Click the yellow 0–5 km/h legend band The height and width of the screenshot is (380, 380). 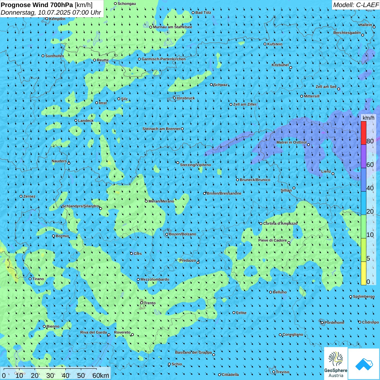363,273
